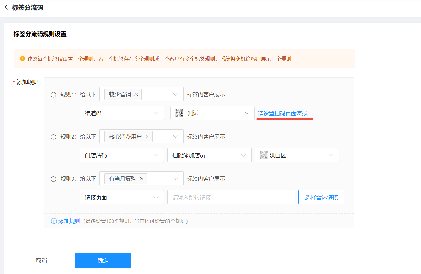Click the blue 确定 button
The width and height of the screenshot is (421, 274).
(103, 261)
